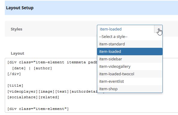Viewport: 178px width, 115px height.
Task: Select the item-shop style option
Action: click(x=130, y=89)
